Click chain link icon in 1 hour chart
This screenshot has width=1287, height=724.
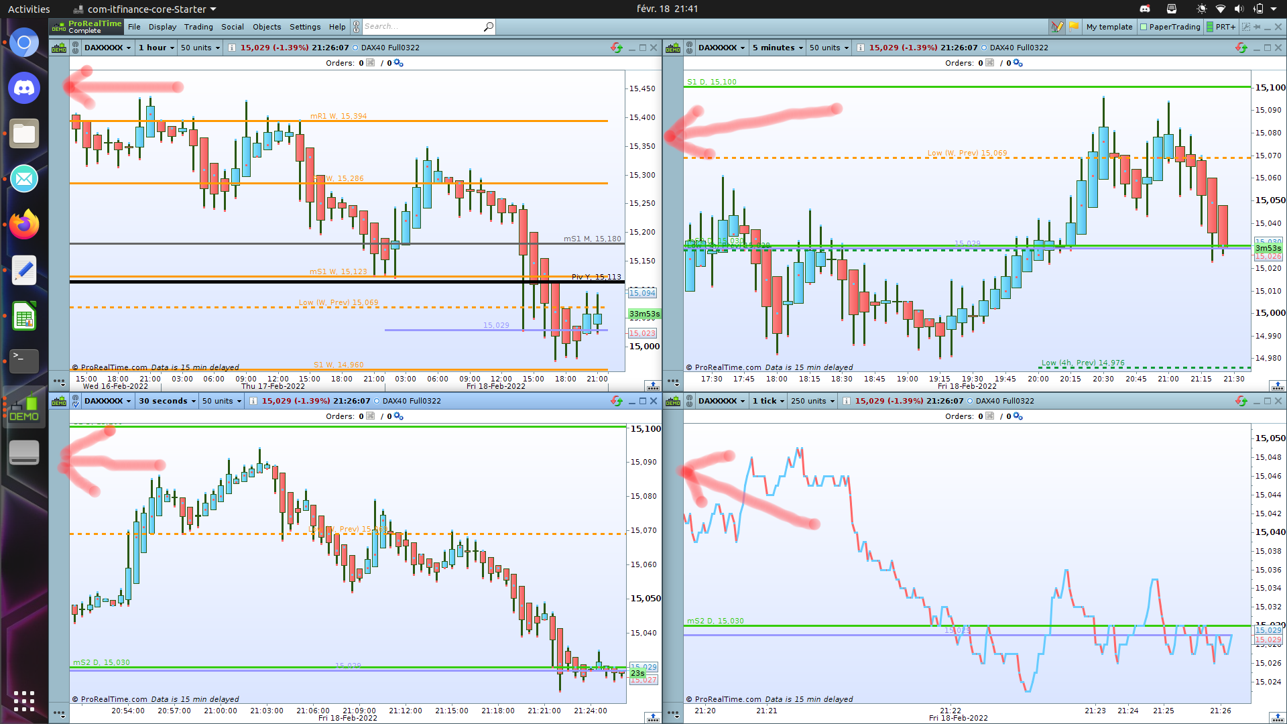pos(75,48)
